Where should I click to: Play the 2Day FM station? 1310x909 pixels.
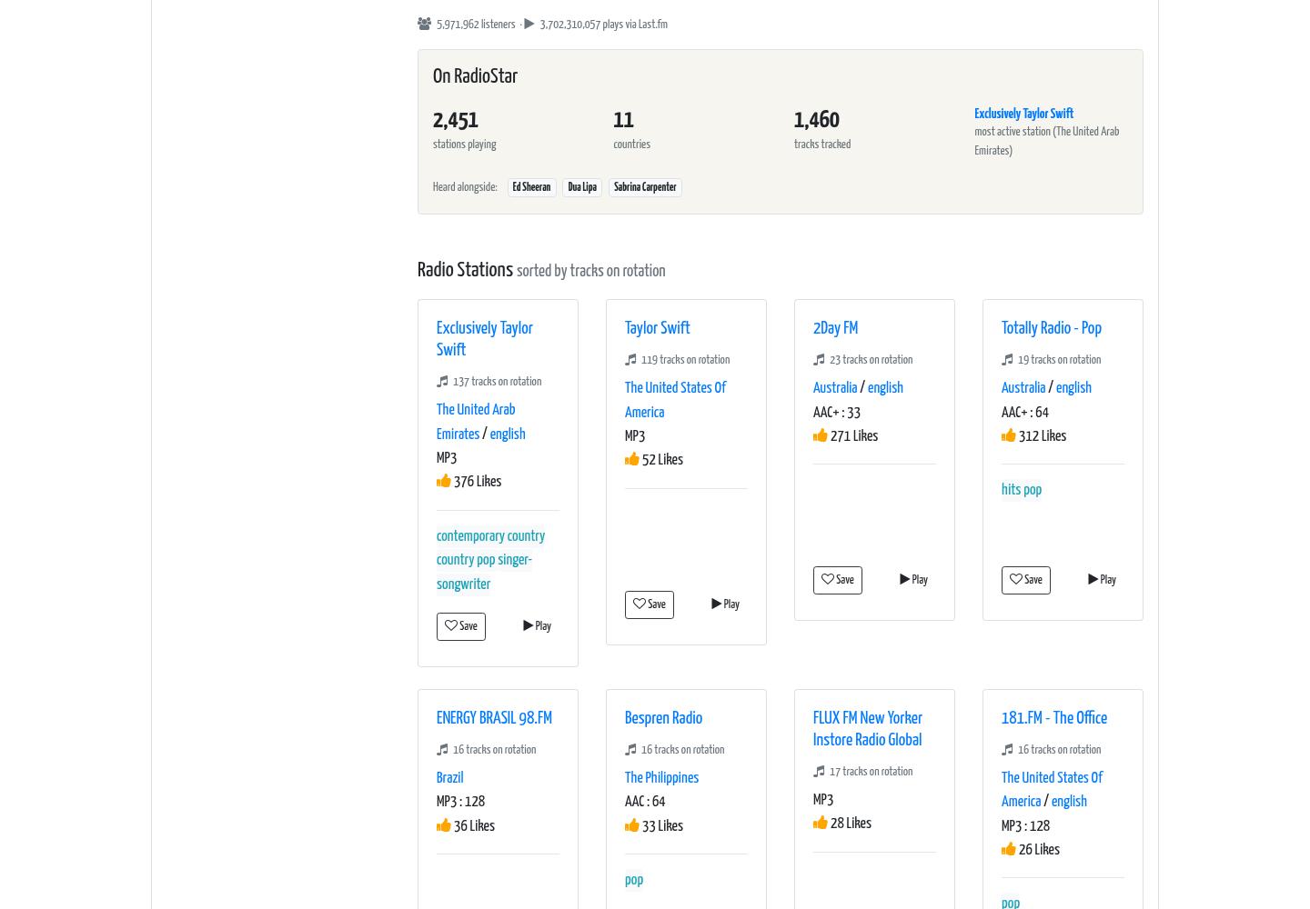point(913,580)
